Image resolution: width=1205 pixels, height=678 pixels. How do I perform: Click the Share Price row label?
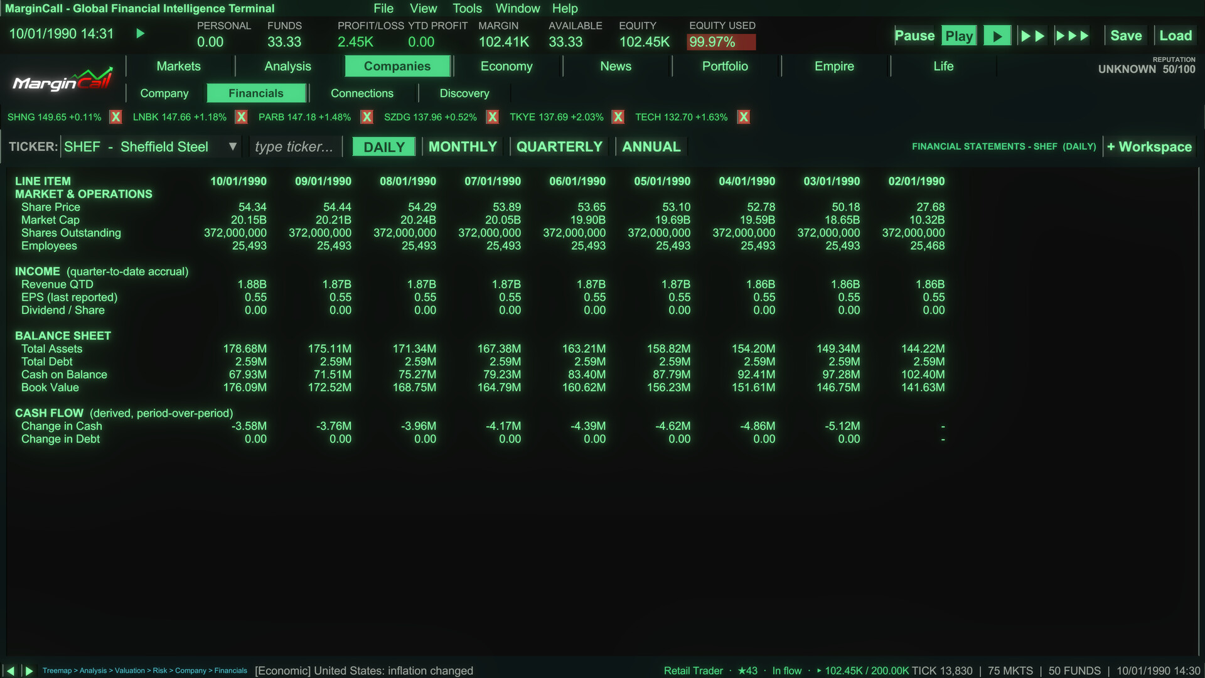coord(51,207)
